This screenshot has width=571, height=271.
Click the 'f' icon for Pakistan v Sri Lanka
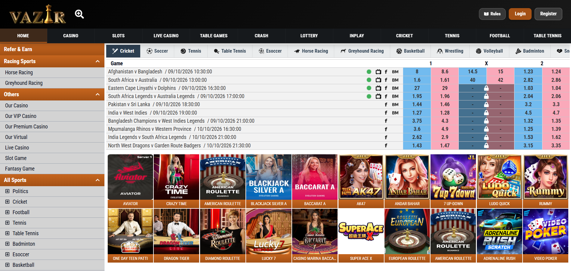[x=386, y=105]
